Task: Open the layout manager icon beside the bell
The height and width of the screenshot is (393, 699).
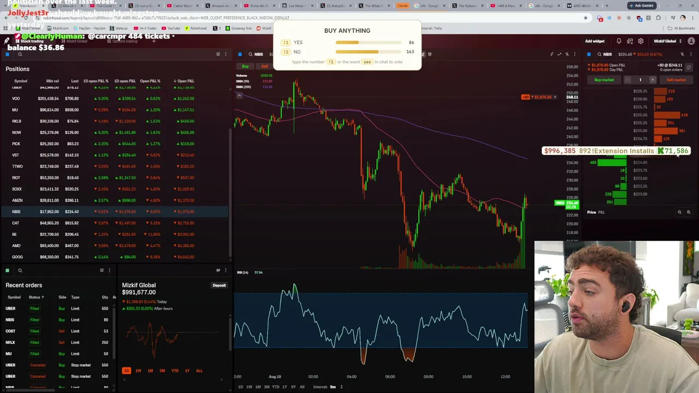Action: click(x=630, y=41)
